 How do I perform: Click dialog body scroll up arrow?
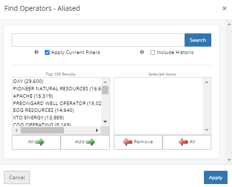coord(229,24)
